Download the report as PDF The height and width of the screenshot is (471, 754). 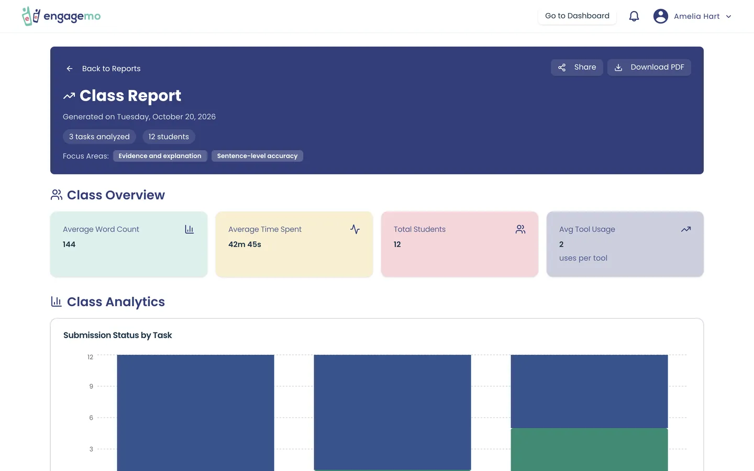tap(649, 68)
